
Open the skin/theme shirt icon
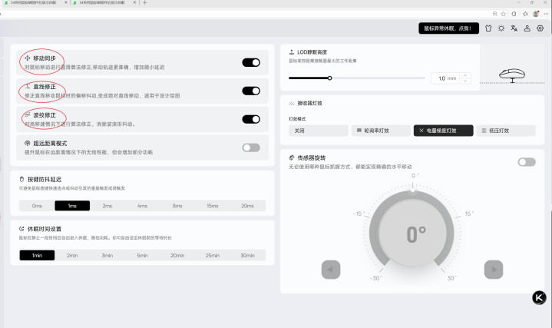(488, 28)
